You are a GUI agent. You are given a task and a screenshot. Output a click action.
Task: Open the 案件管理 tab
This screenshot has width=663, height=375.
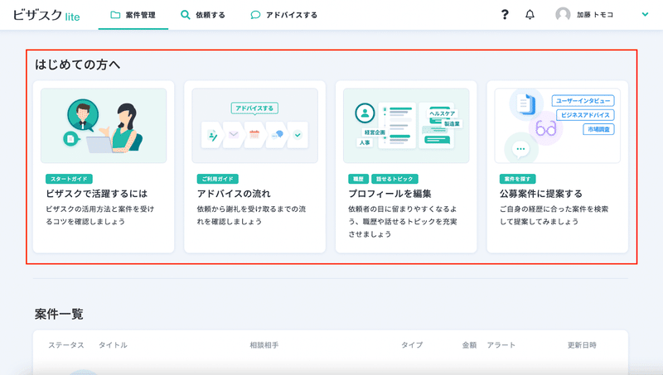[x=133, y=15]
